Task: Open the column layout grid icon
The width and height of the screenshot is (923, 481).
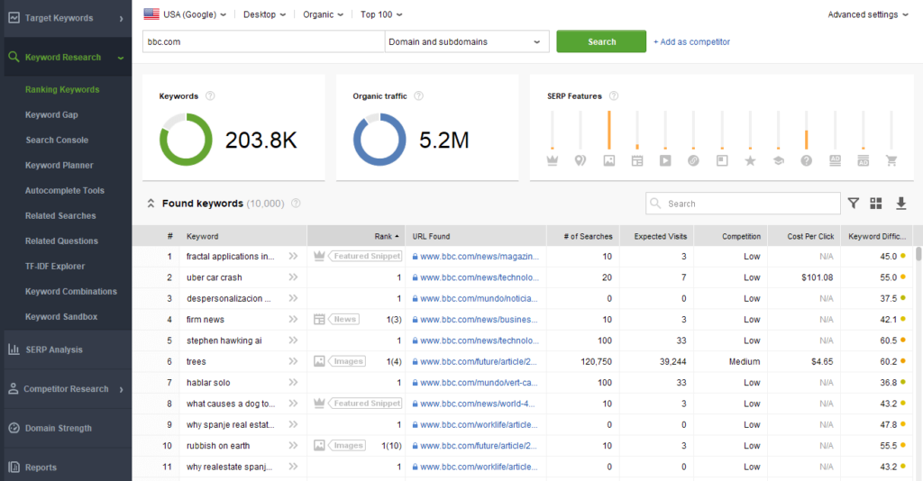Action: click(x=876, y=204)
